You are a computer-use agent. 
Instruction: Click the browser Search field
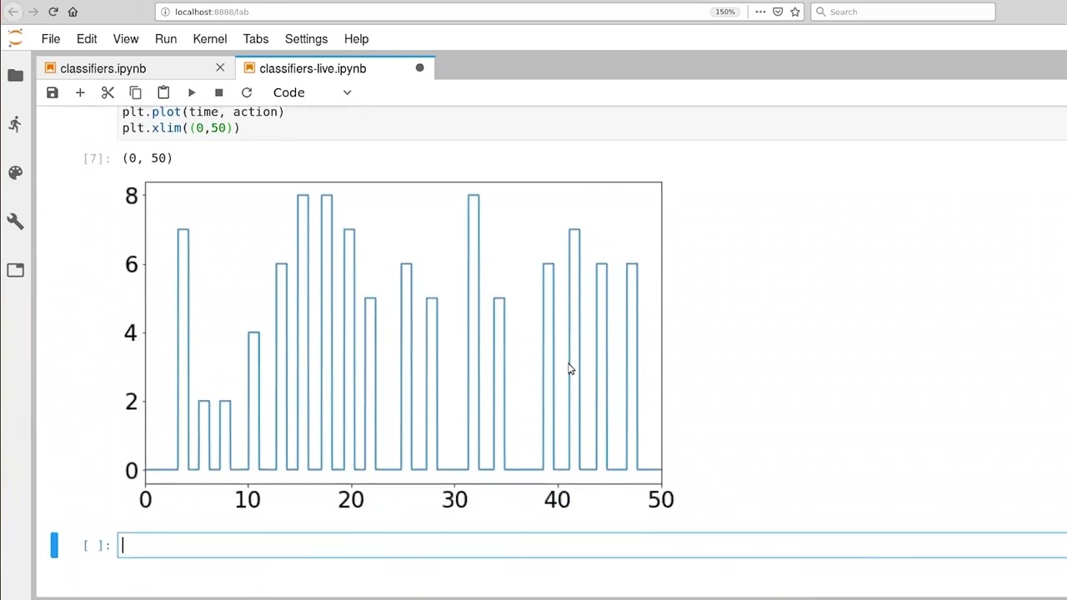pos(903,12)
